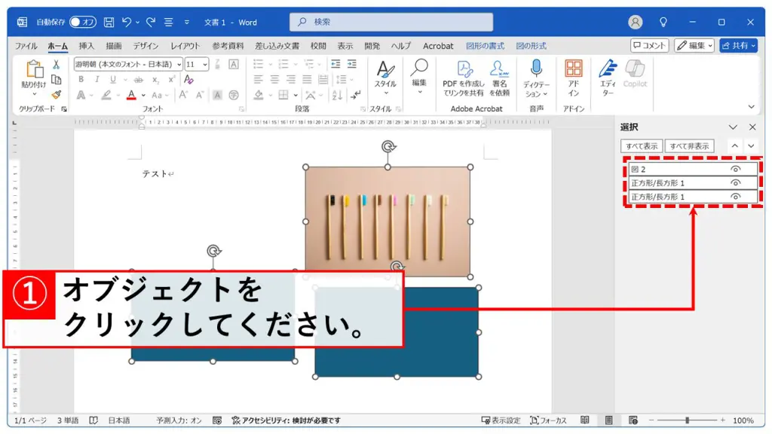Hide the second 正方形/長方形 1 item
772x434 pixels.
click(x=735, y=197)
